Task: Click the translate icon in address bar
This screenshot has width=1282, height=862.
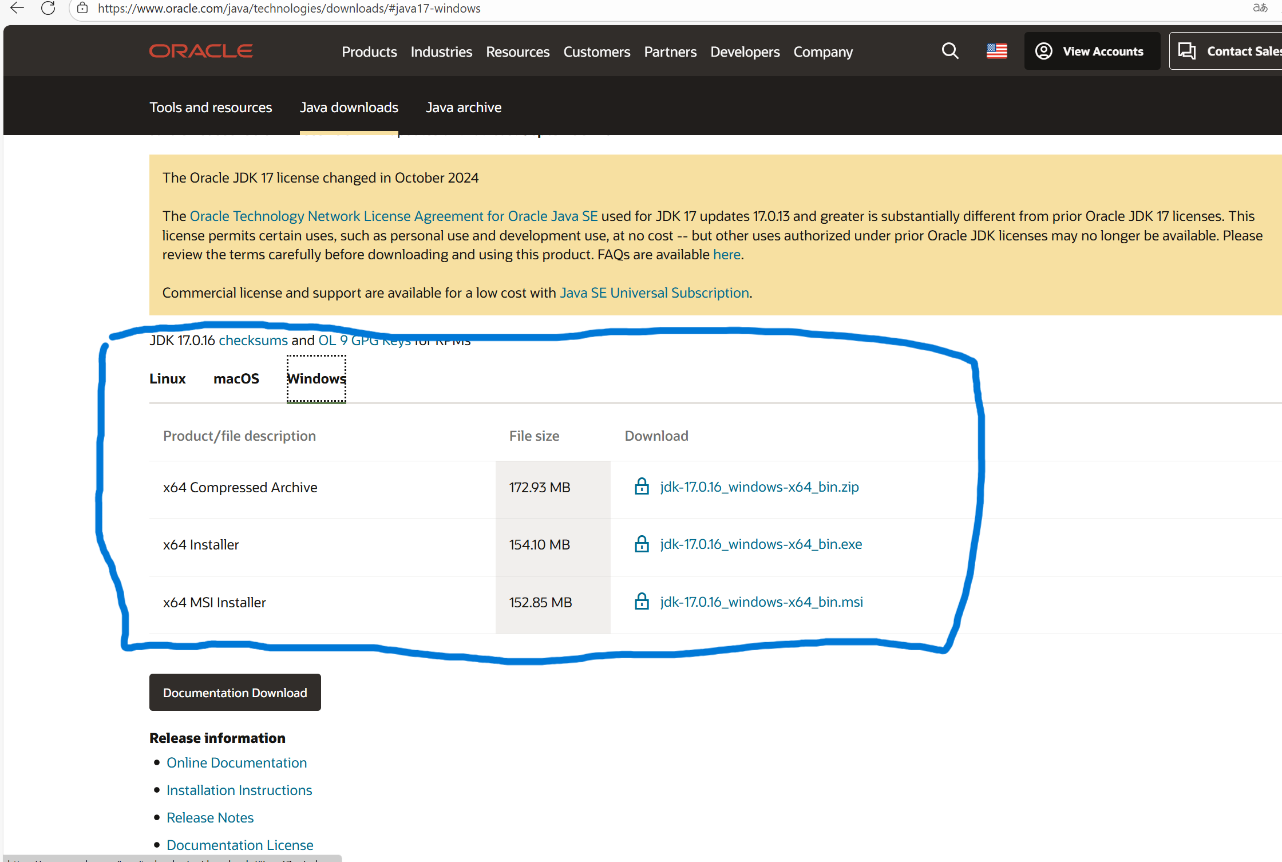Action: pos(1260,8)
